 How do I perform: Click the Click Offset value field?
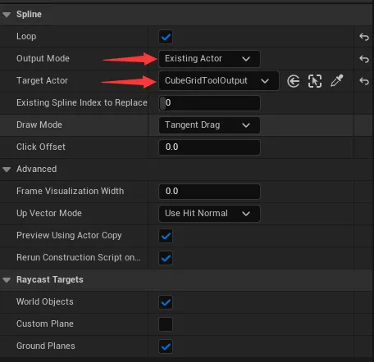pos(209,147)
